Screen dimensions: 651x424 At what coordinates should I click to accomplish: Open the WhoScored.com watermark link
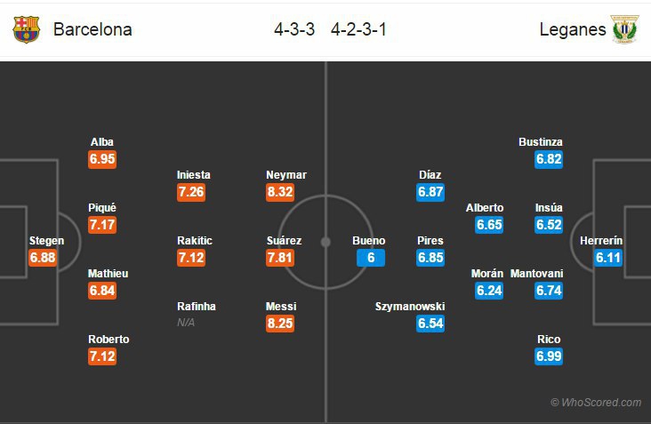(595, 403)
